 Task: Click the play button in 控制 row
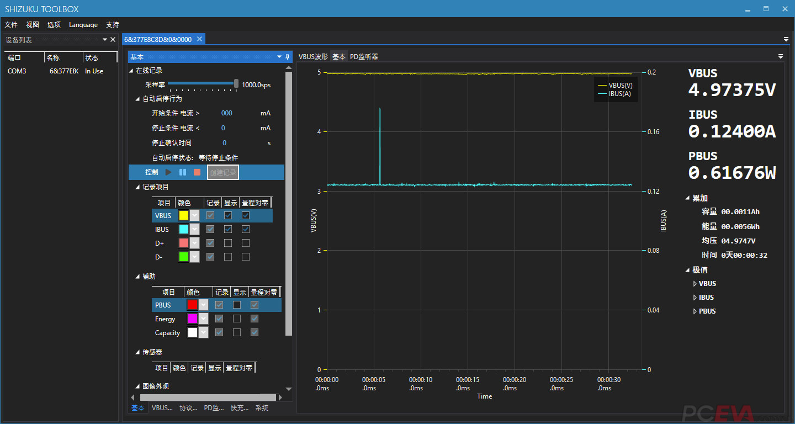[x=168, y=172]
